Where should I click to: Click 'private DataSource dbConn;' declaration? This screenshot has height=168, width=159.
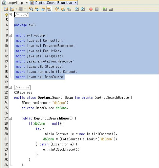coord(45,108)
